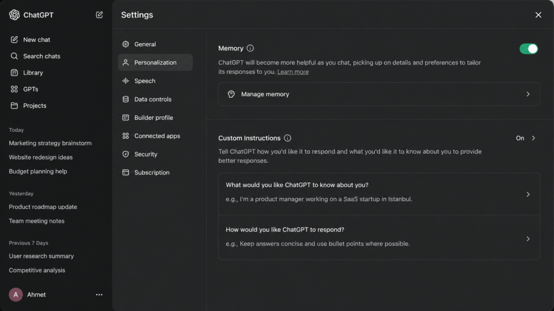Open Search chats in sidebar

click(x=42, y=56)
